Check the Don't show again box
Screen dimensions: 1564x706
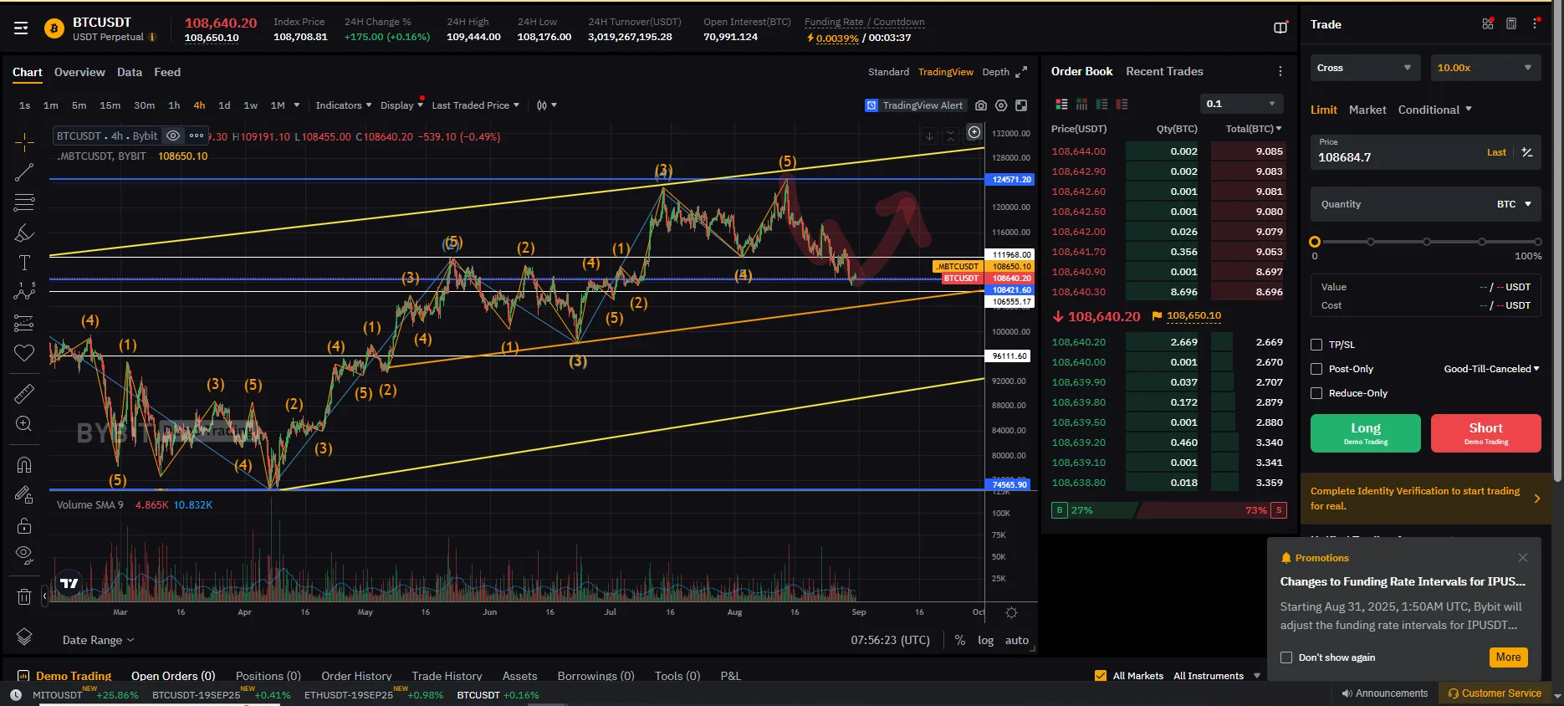click(x=1286, y=657)
